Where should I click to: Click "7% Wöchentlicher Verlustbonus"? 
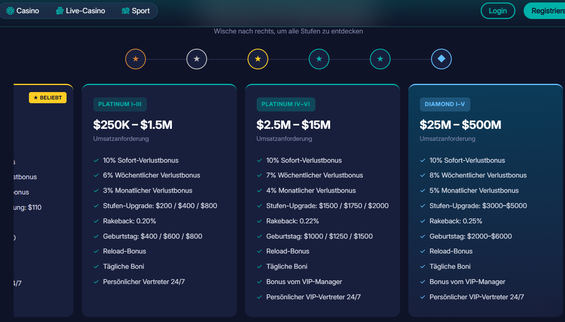tap(315, 175)
